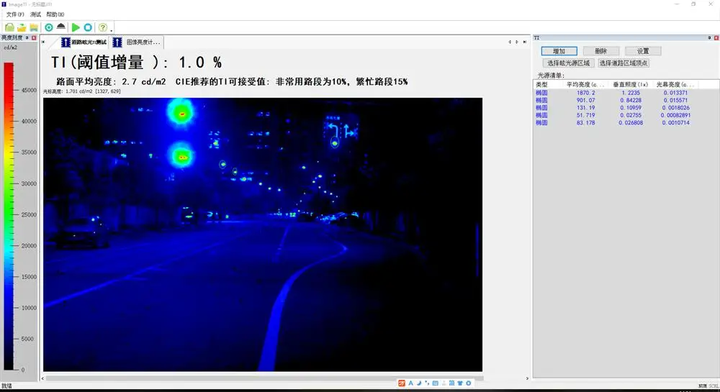Click the last-tab arrow in tab bar
This screenshot has width=720, height=392.
coord(525,42)
